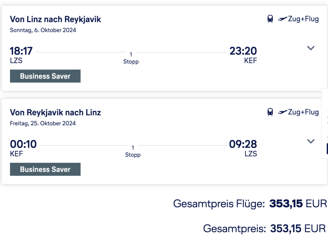Image resolution: width=328 pixels, height=238 pixels.
Task: Click Business Saver badge on outbound flight
Action: point(45,76)
